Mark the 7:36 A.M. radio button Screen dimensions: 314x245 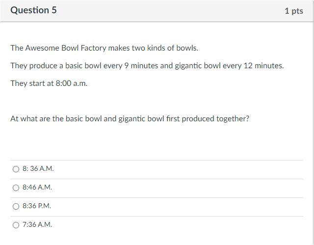tap(16, 225)
